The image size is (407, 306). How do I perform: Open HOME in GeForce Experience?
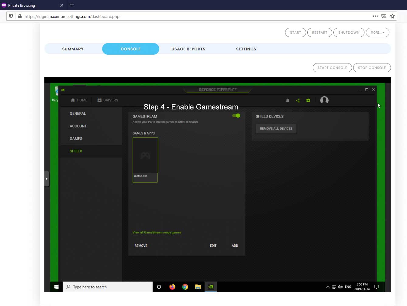79,100
